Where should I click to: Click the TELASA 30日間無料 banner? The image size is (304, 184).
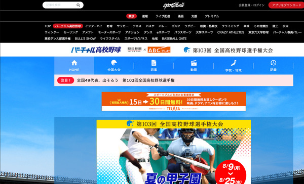pos(174,102)
